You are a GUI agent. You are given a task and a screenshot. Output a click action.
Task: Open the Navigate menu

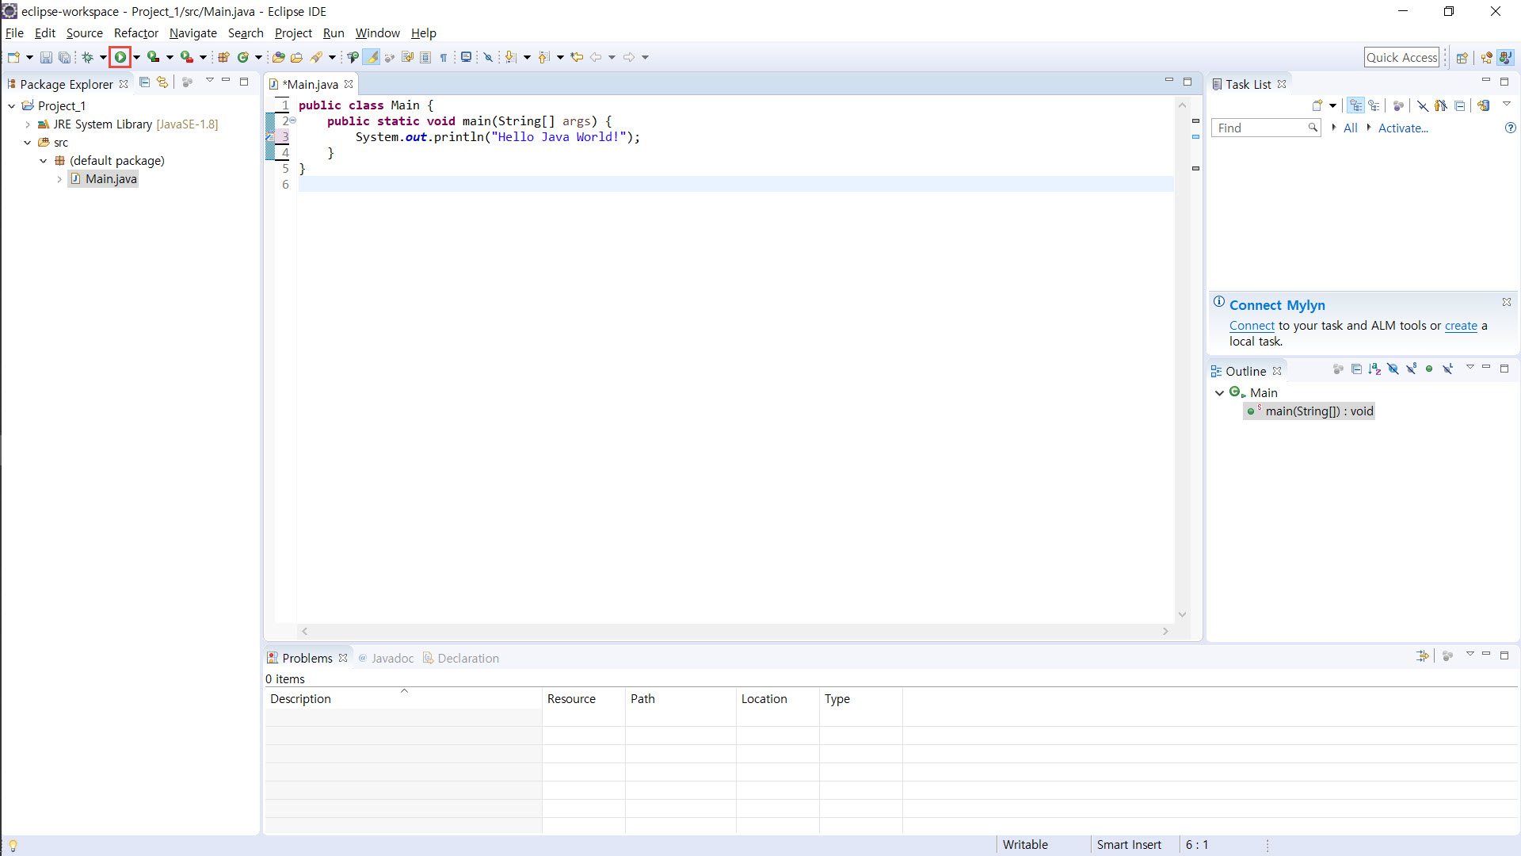pos(193,33)
